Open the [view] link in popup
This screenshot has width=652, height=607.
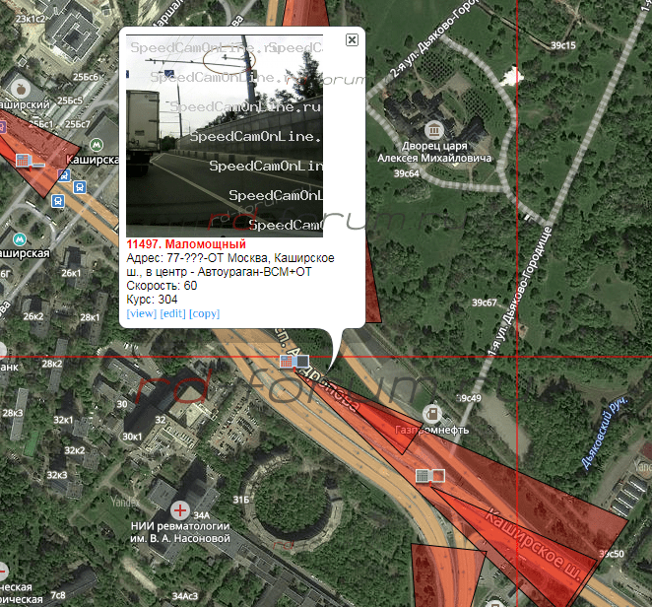coord(142,313)
